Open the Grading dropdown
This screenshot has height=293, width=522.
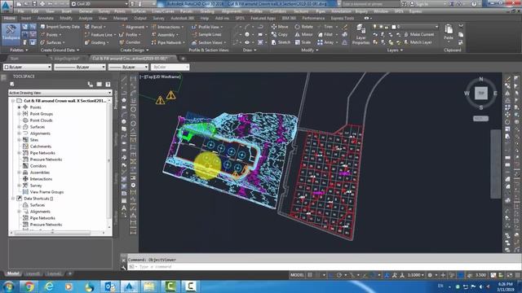(97, 42)
